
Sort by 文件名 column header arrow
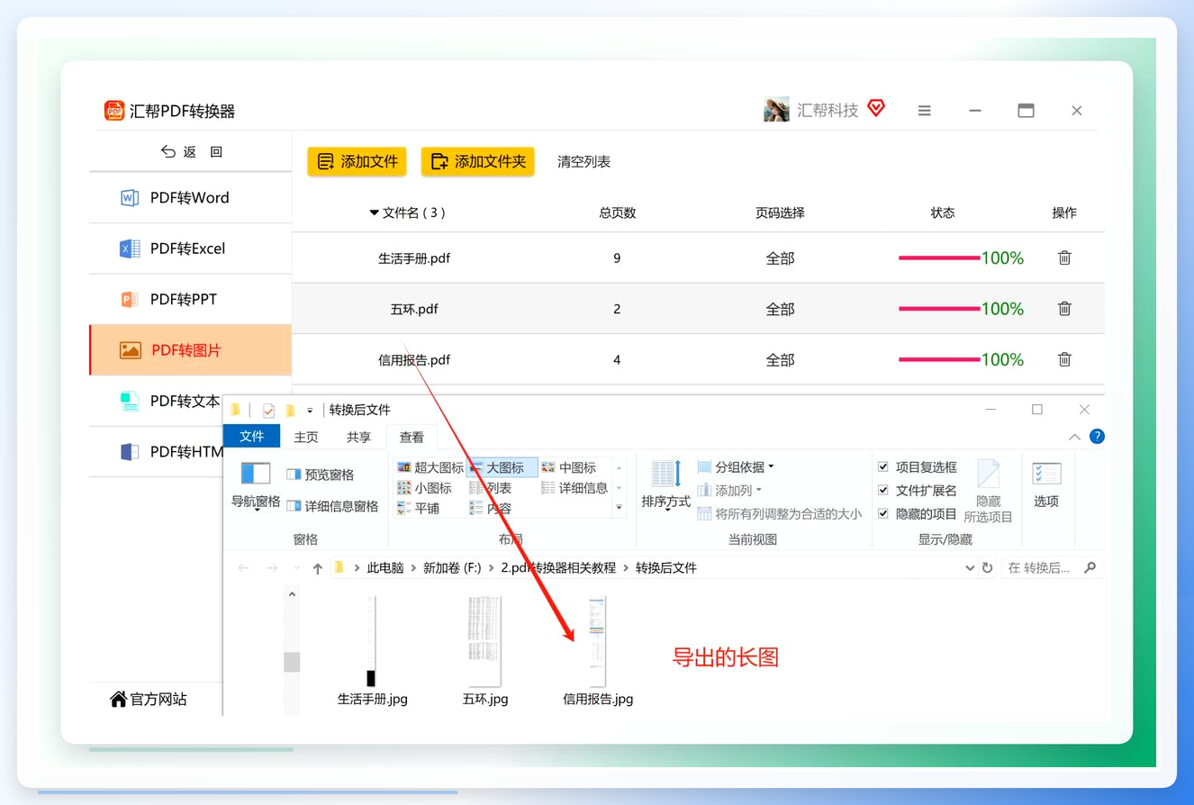[x=375, y=213]
